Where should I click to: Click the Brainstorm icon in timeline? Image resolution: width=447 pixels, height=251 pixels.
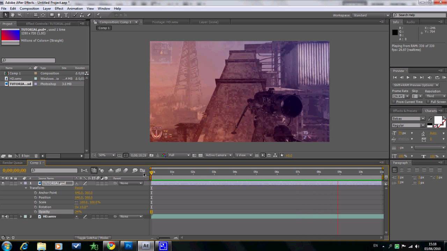pyautogui.click(x=135, y=170)
